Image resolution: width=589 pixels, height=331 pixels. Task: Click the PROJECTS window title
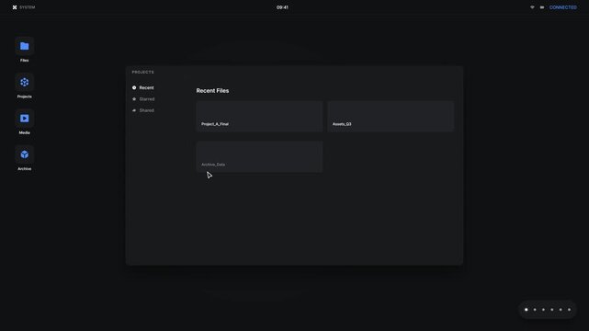coord(142,72)
